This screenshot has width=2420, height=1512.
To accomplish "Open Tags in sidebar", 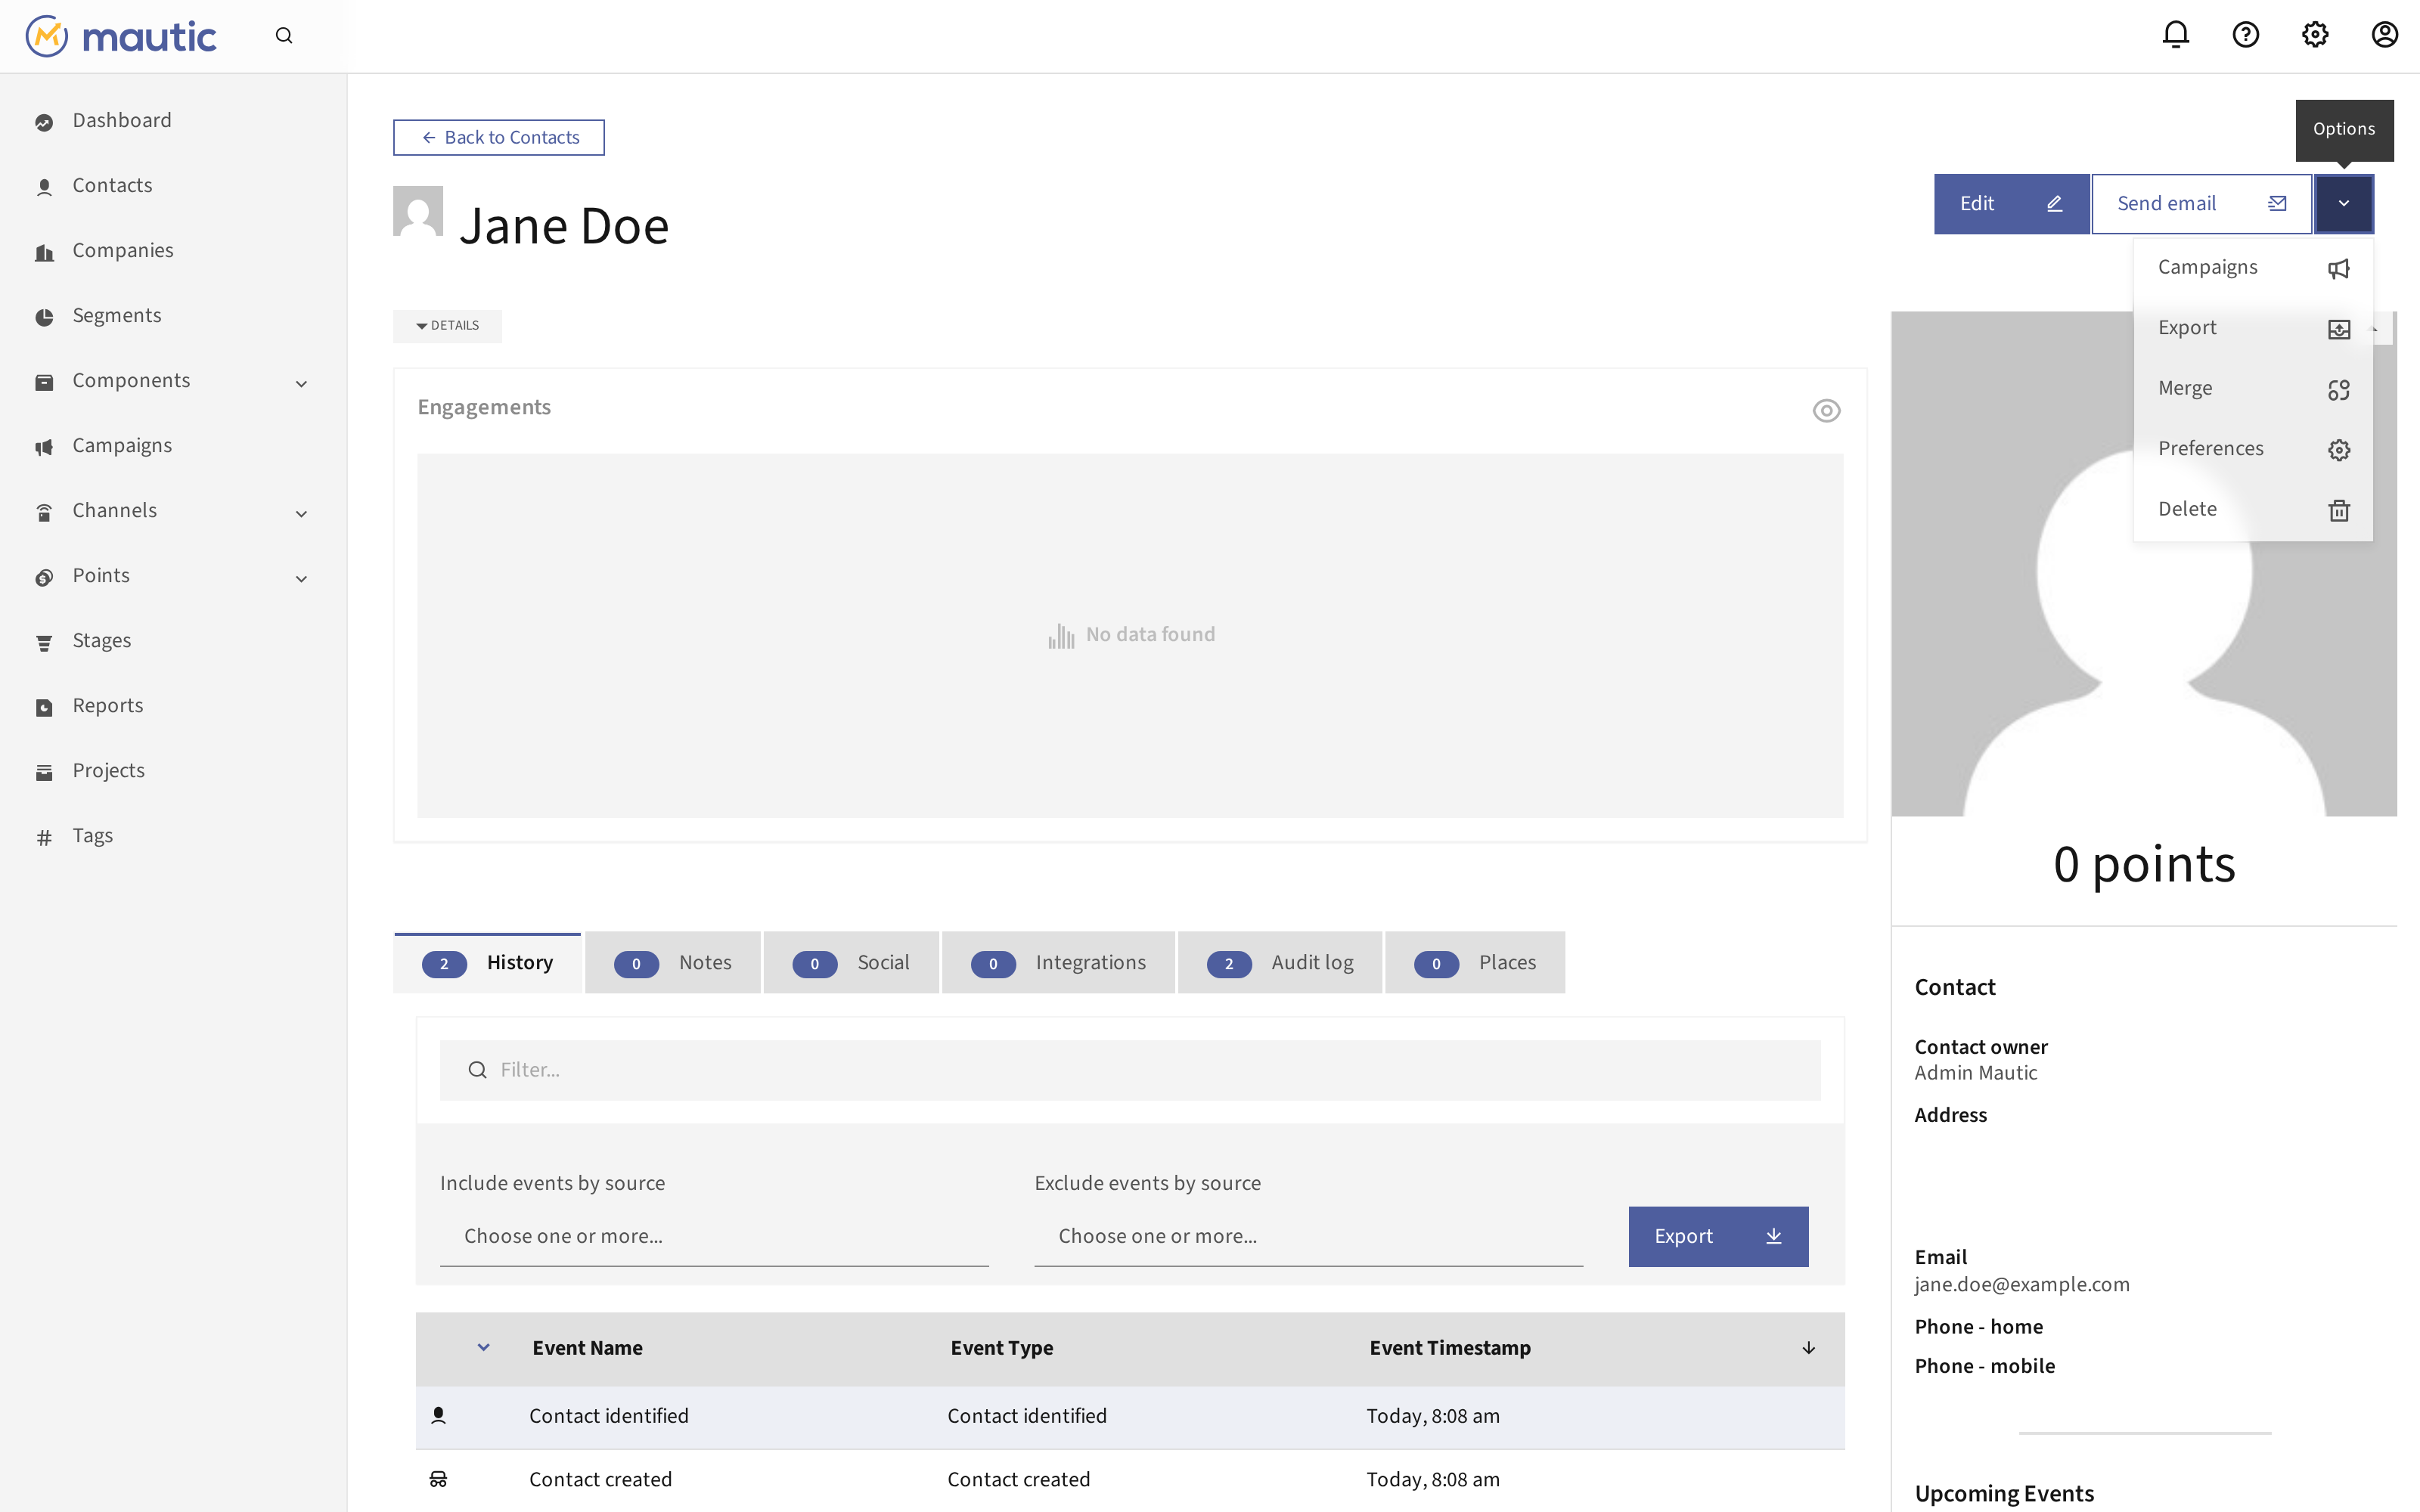I will coord(173,836).
